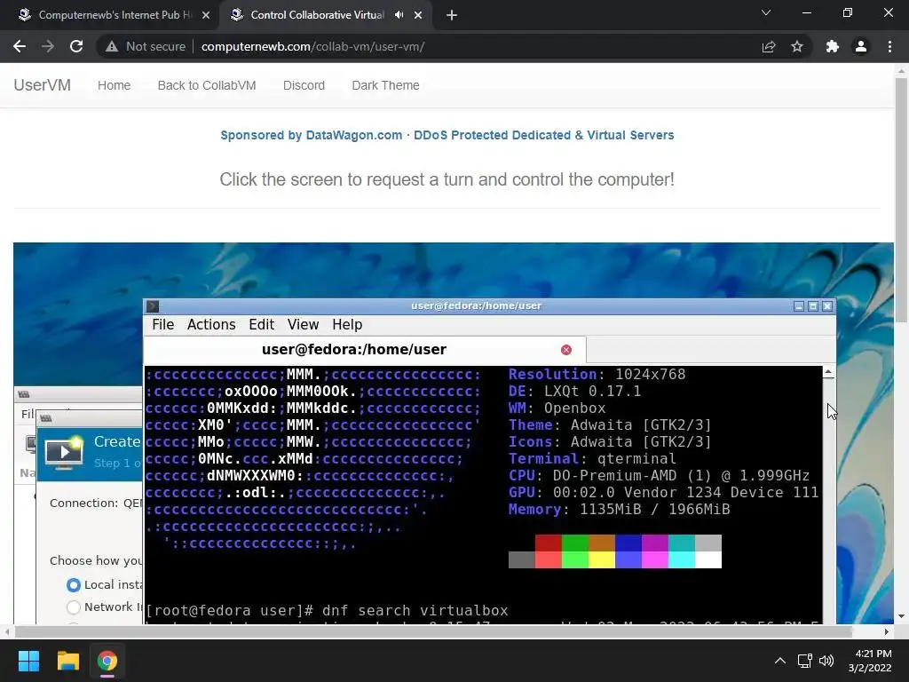Go back with the browser back arrow

(x=20, y=46)
